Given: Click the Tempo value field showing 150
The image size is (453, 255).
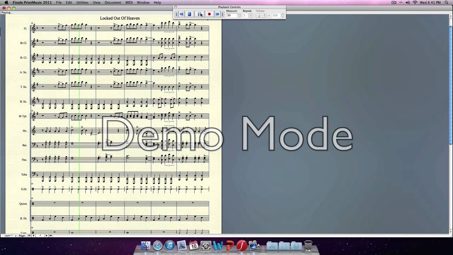Looking at the screenshot, I should tap(276, 15).
